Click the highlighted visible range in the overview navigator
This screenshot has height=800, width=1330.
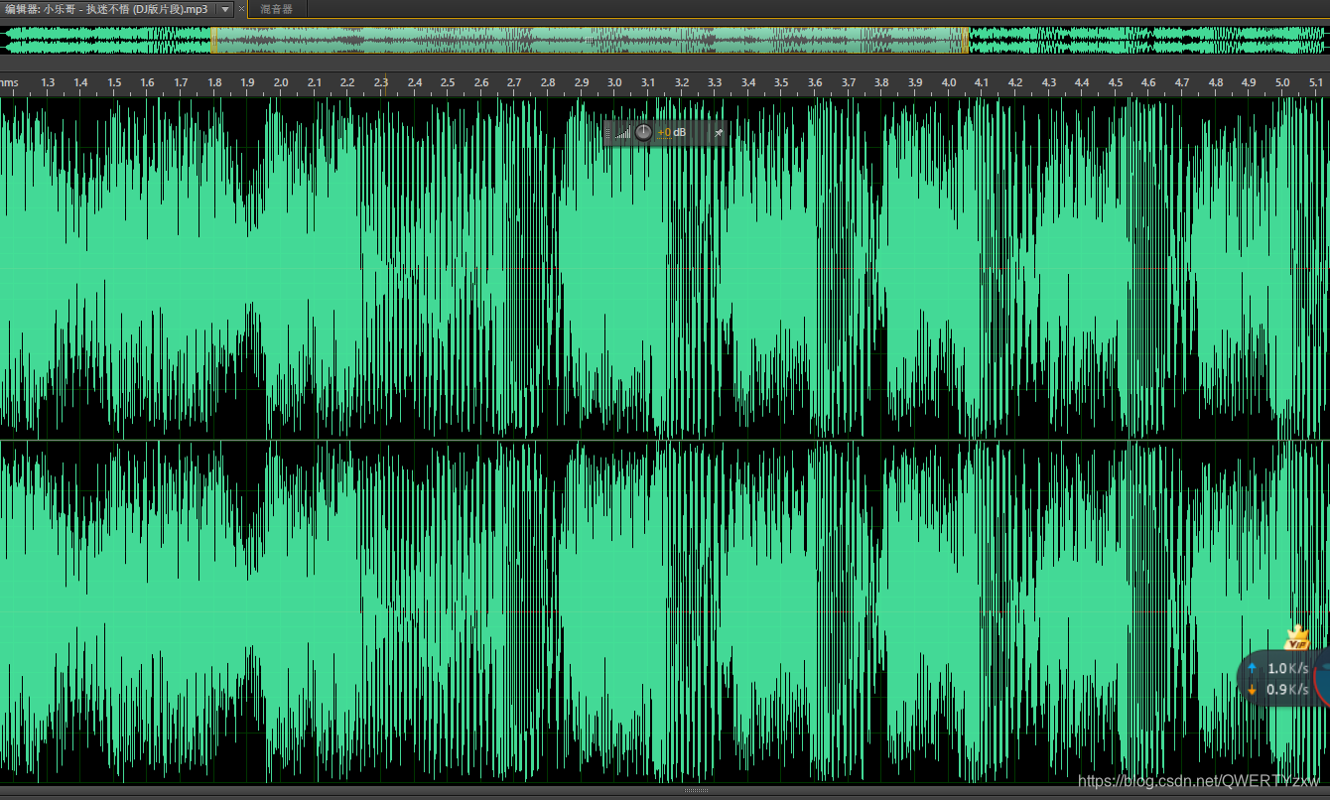pyautogui.click(x=590, y=40)
